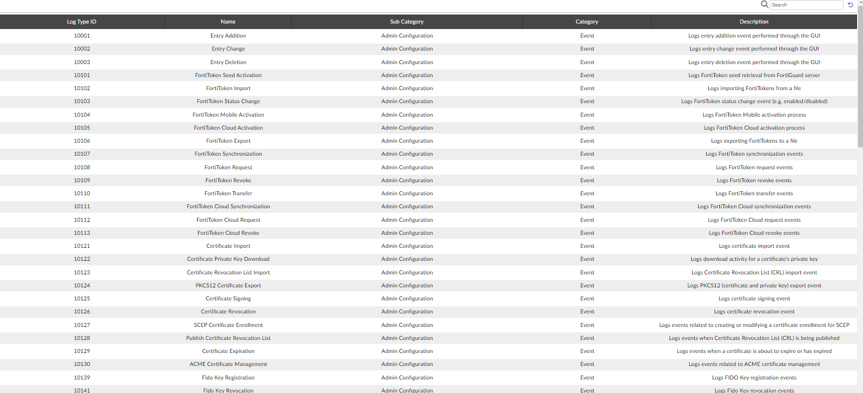This screenshot has height=393, width=863.
Task: Sort by Name column header
Action: [x=228, y=22]
